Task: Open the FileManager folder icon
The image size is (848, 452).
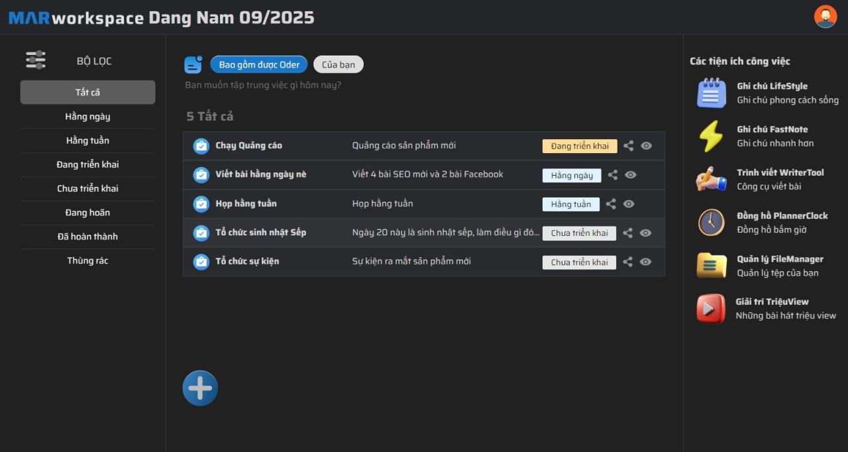Action: 712,265
